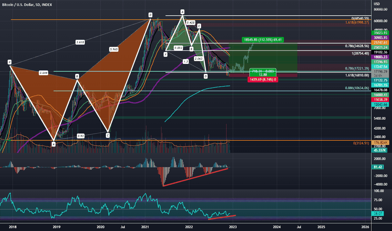Click the 2019 date on time axis

(56, 227)
